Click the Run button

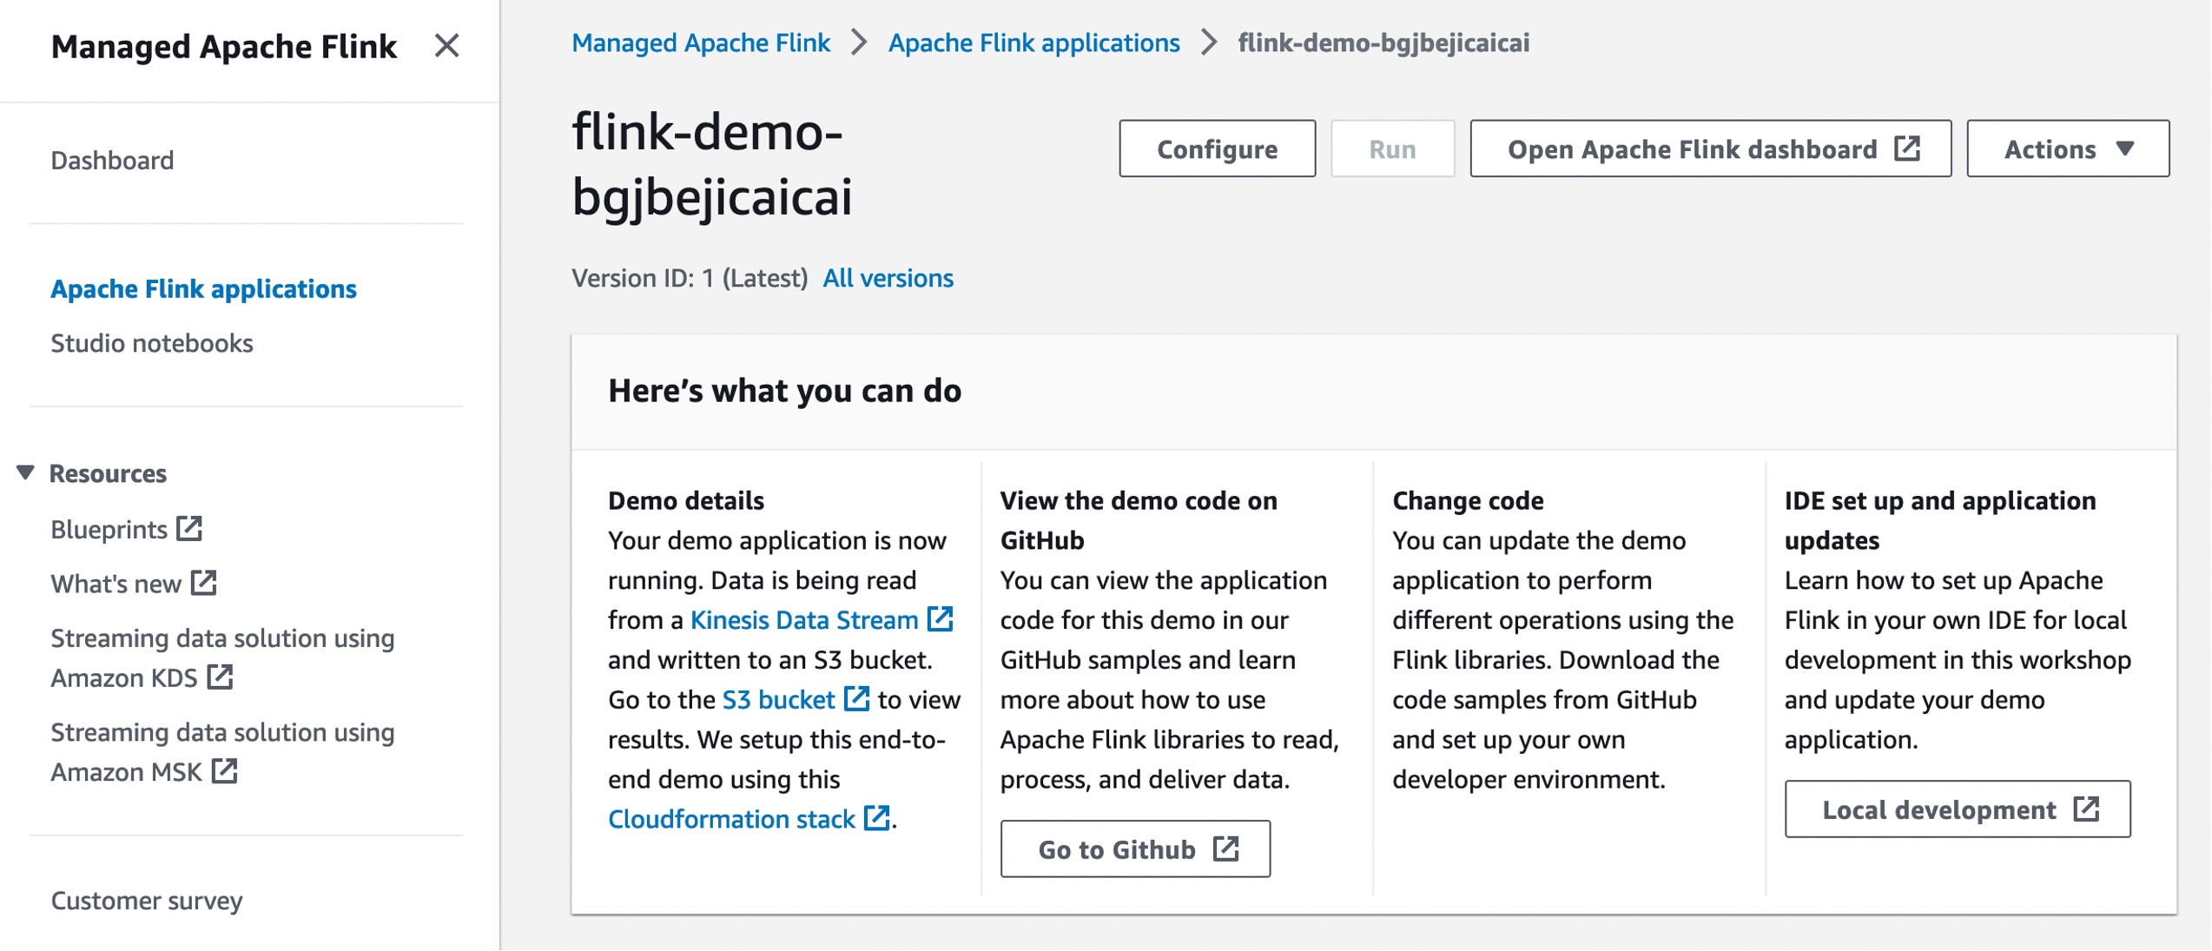(x=1392, y=149)
